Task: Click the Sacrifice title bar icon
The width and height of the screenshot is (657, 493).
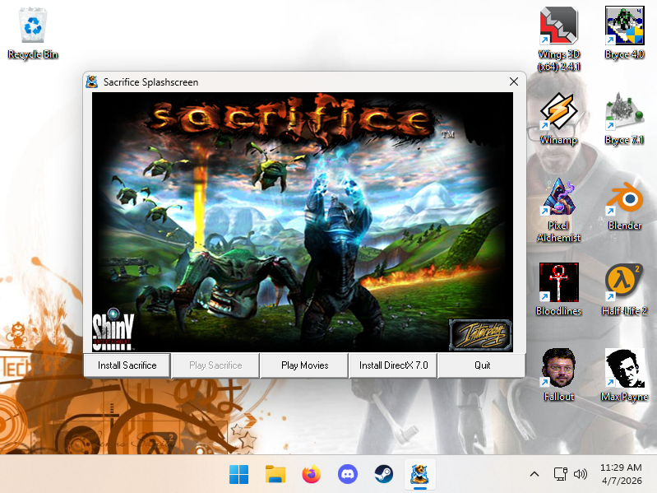Action: (x=92, y=81)
